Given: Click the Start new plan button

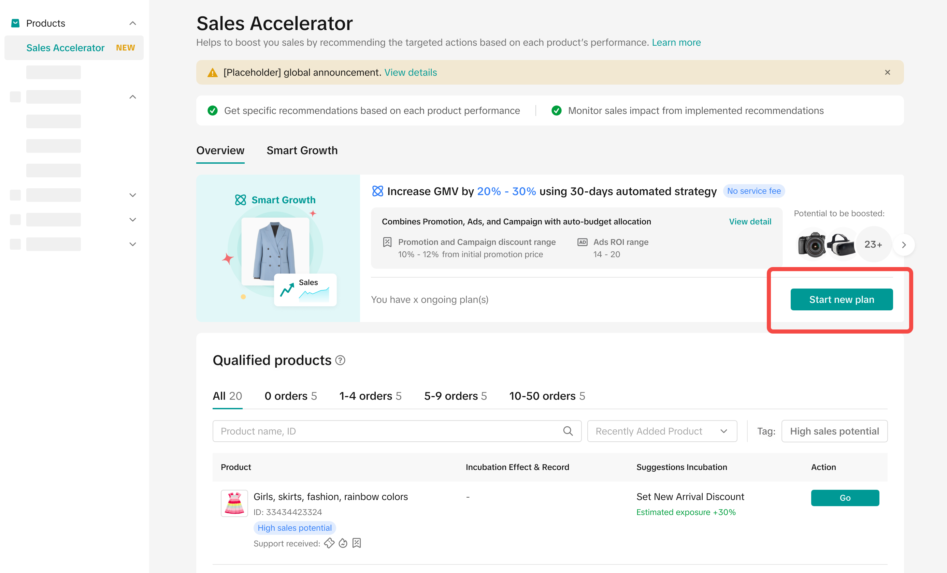Looking at the screenshot, I should 841,299.
